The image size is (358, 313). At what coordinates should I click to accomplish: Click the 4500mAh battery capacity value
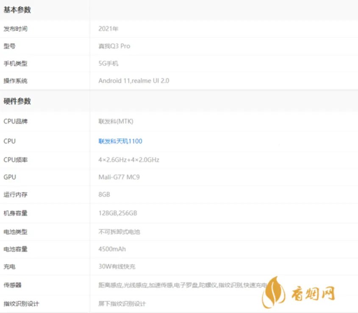(x=111, y=249)
